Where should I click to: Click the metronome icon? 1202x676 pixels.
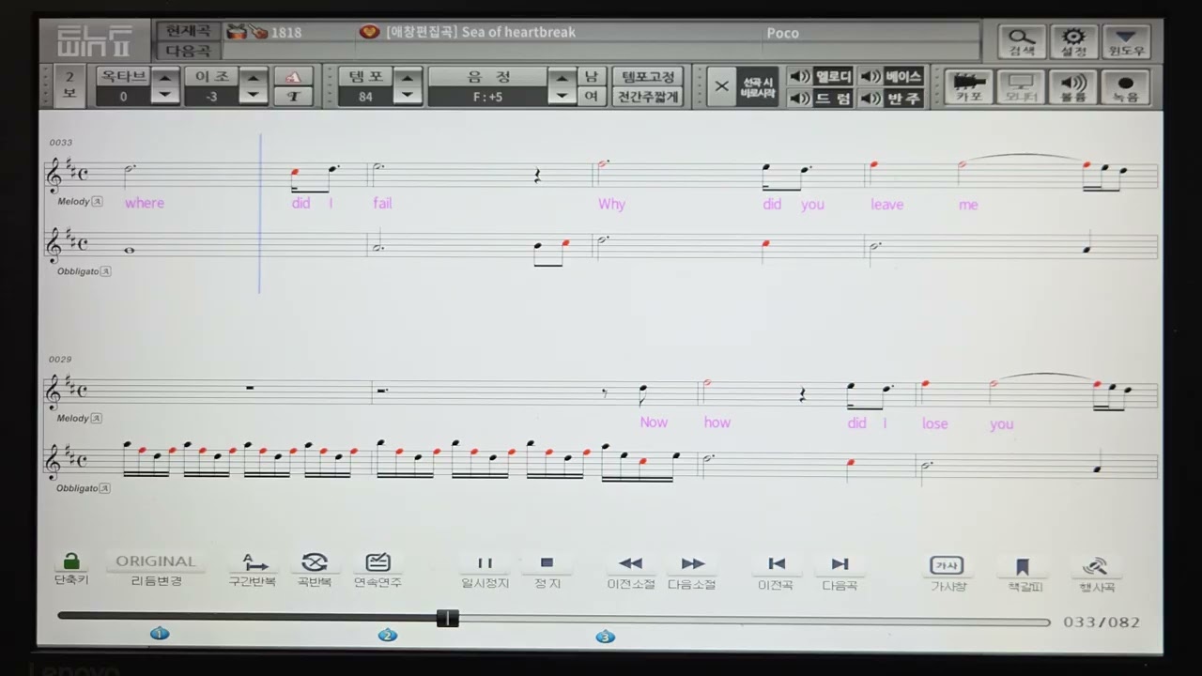[x=294, y=77]
